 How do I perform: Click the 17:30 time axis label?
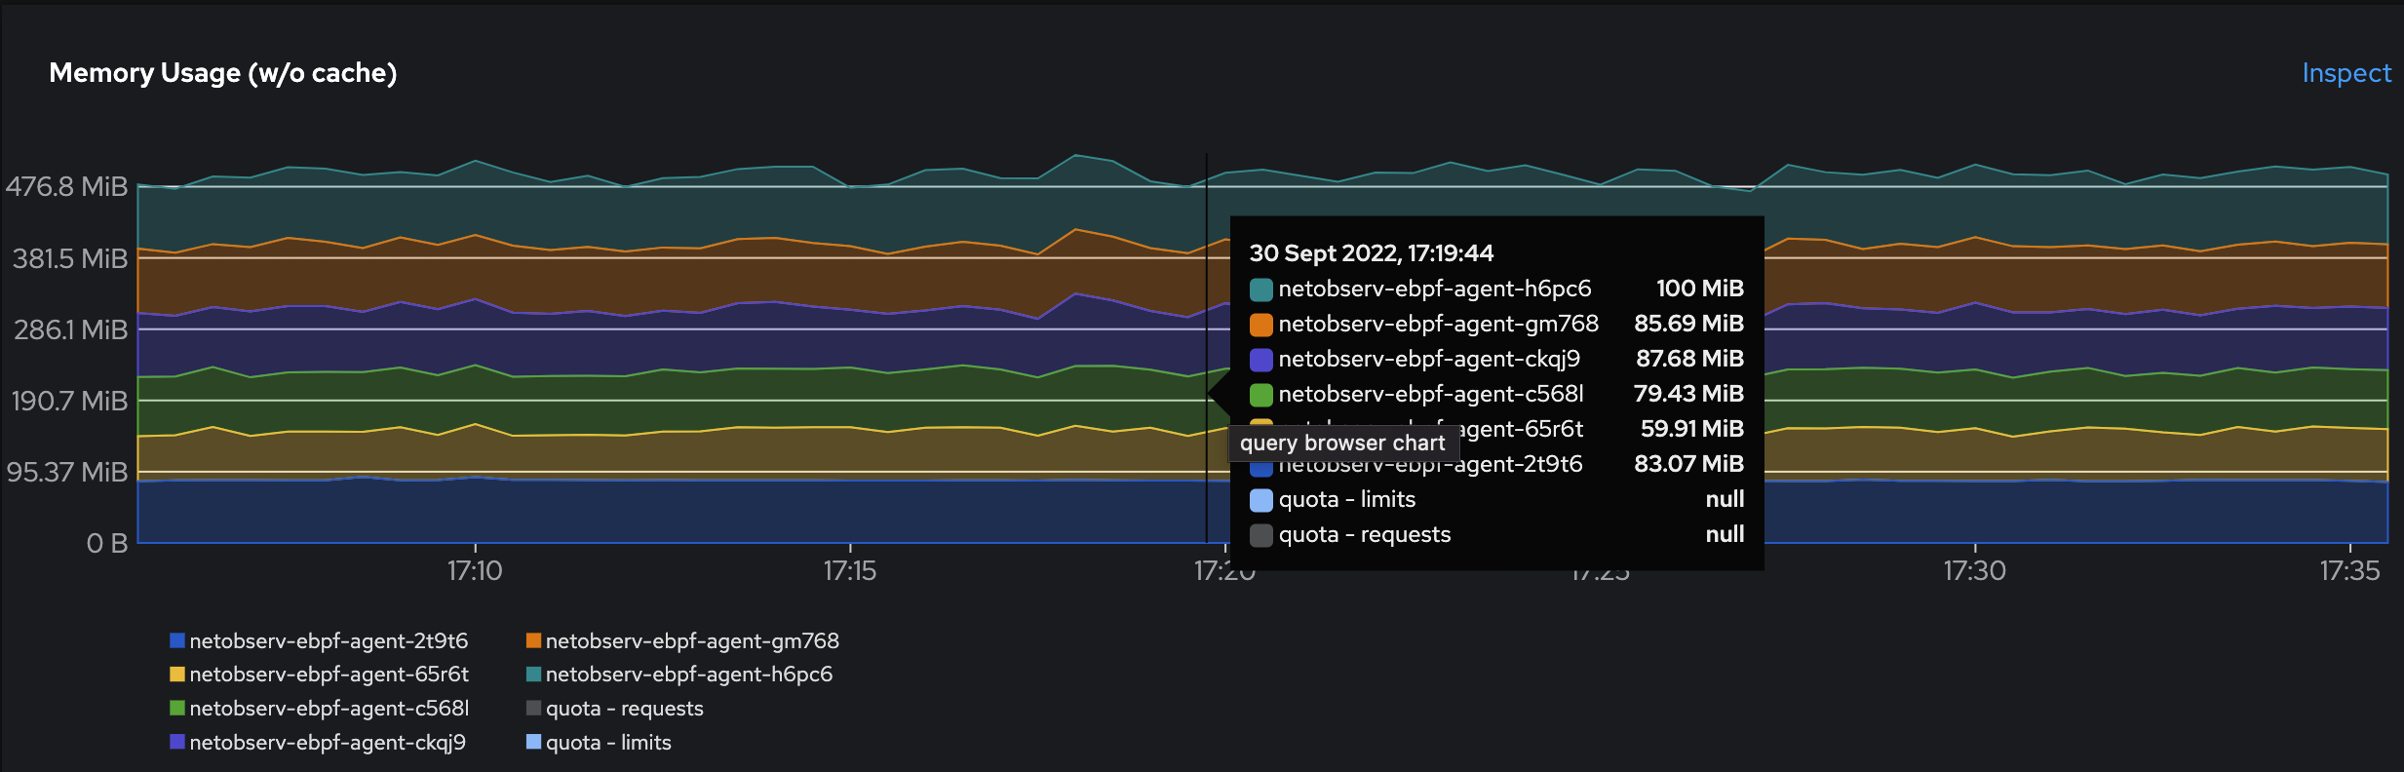1974,570
